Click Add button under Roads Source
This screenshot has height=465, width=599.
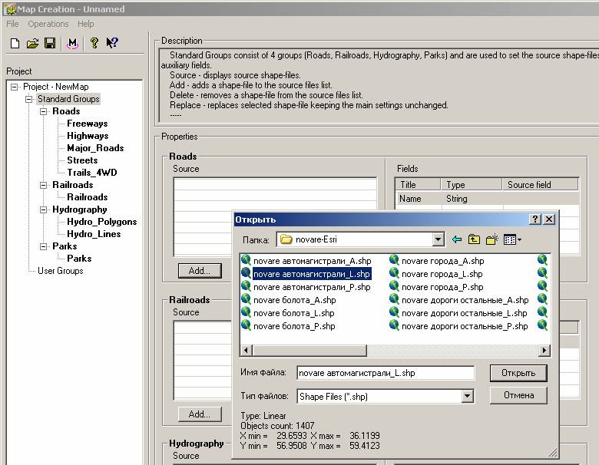click(x=200, y=271)
